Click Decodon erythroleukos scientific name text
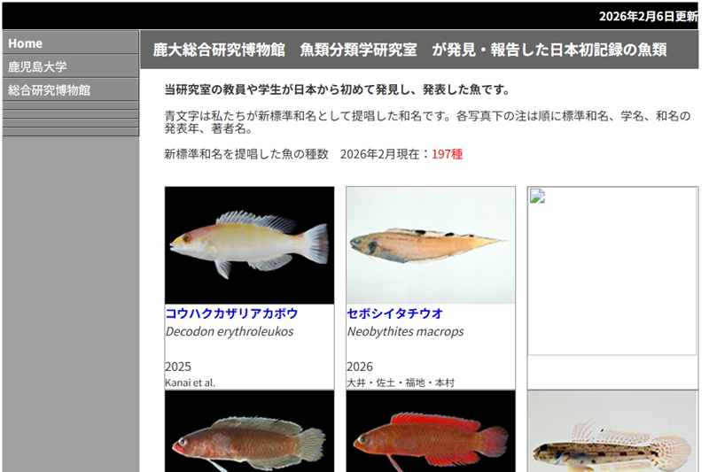Screen dimensions: 709x472 pos(230,331)
